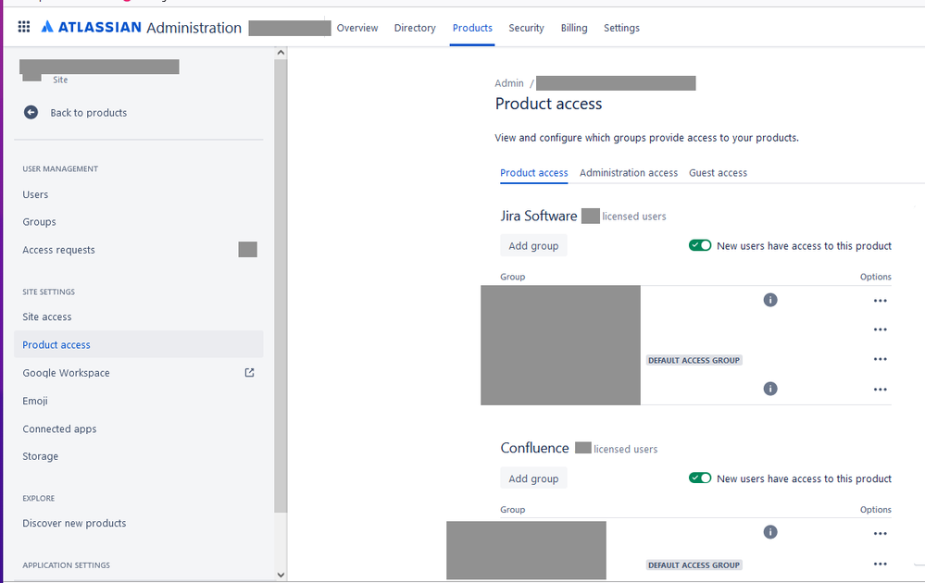Image resolution: width=925 pixels, height=583 pixels.
Task: Open Site access in sidebar
Action: [46, 316]
